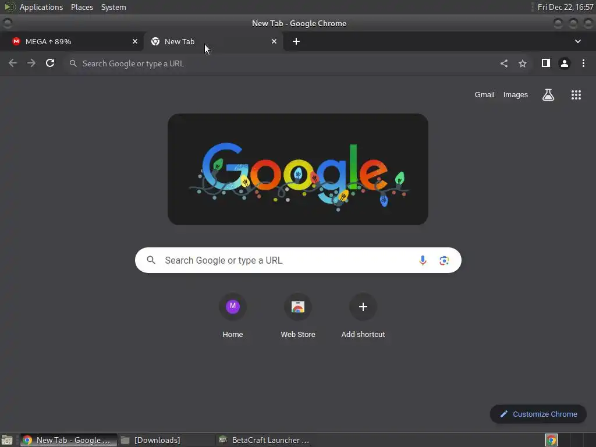
Task: Open the Chrome profile avatar
Action: pos(565,63)
